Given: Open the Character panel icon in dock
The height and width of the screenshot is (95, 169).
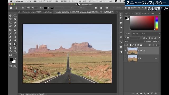Looking at the screenshot, I should tap(121, 32).
